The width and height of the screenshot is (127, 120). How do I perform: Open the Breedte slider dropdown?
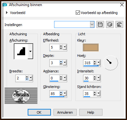pos(31,78)
